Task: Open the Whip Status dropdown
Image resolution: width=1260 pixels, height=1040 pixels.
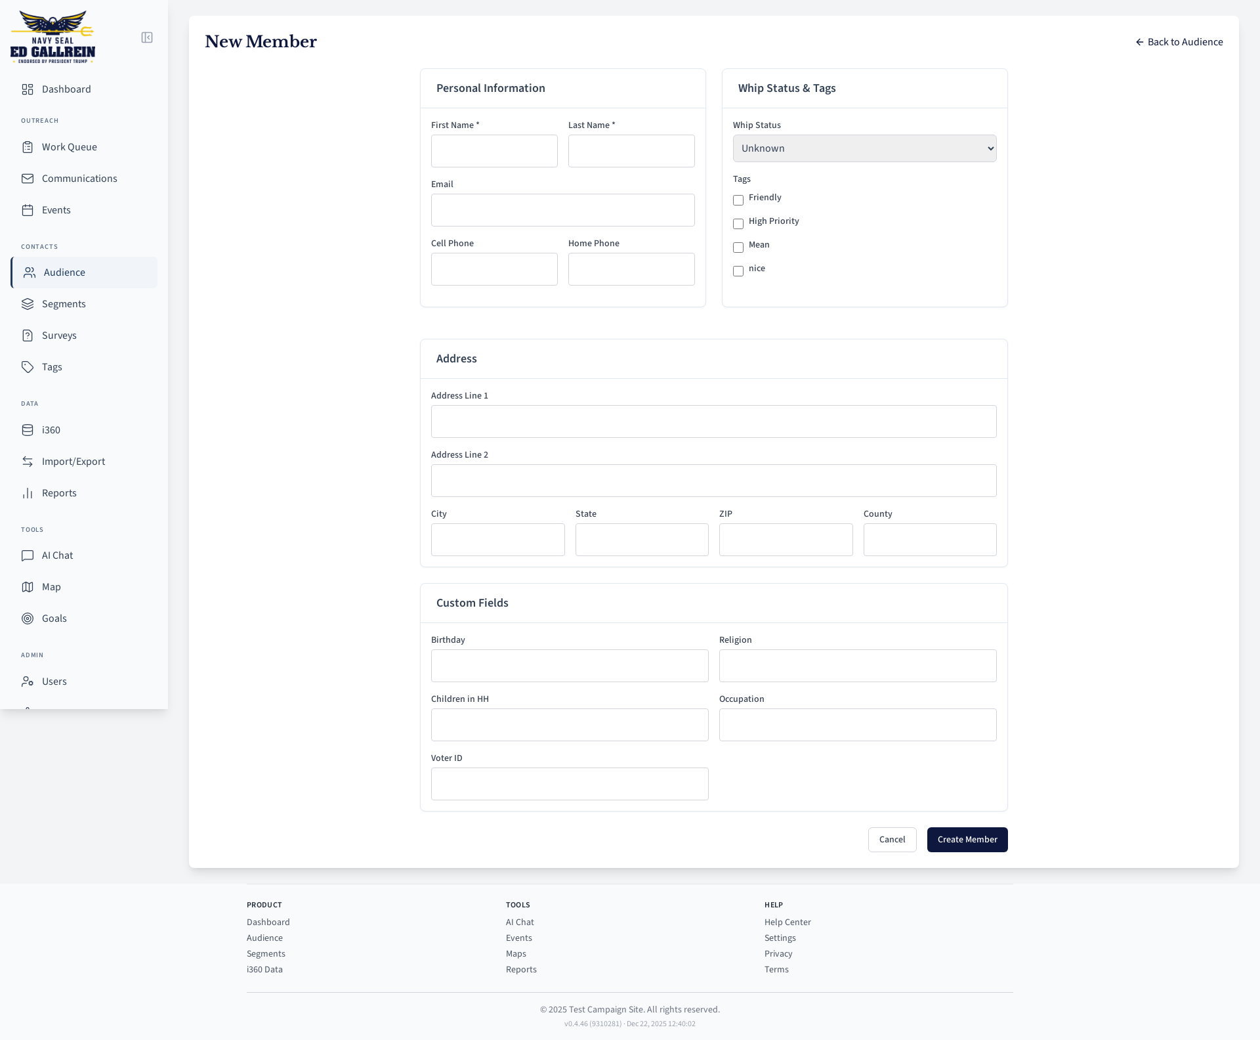Action: point(864,148)
